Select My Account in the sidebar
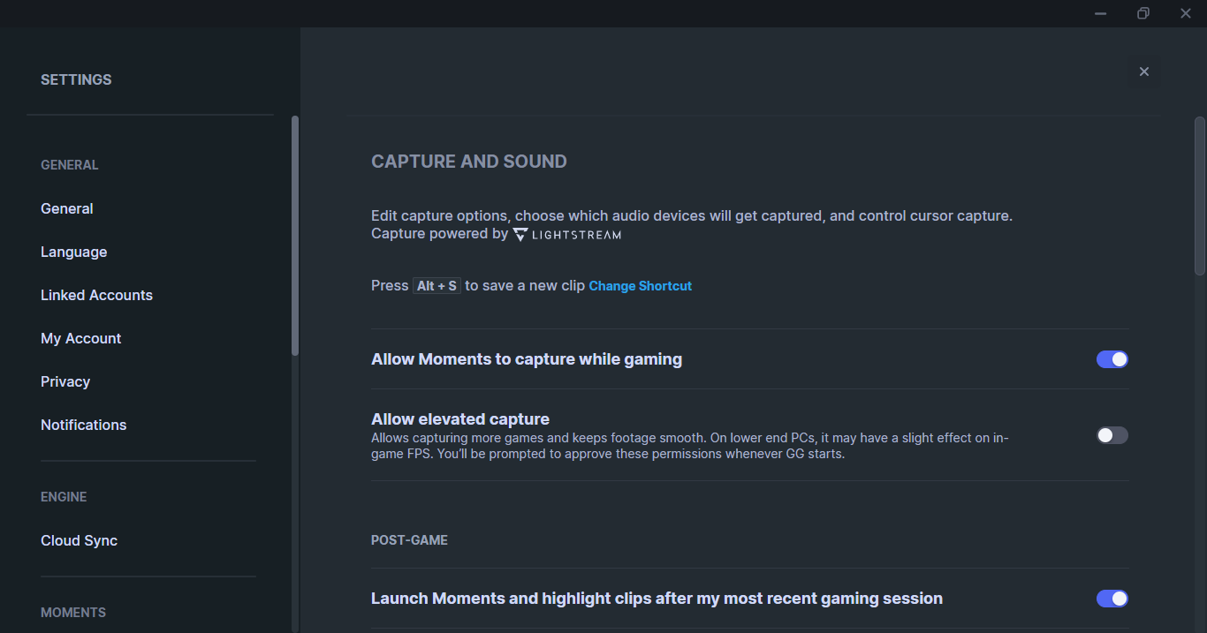The image size is (1207, 633). [x=81, y=338]
